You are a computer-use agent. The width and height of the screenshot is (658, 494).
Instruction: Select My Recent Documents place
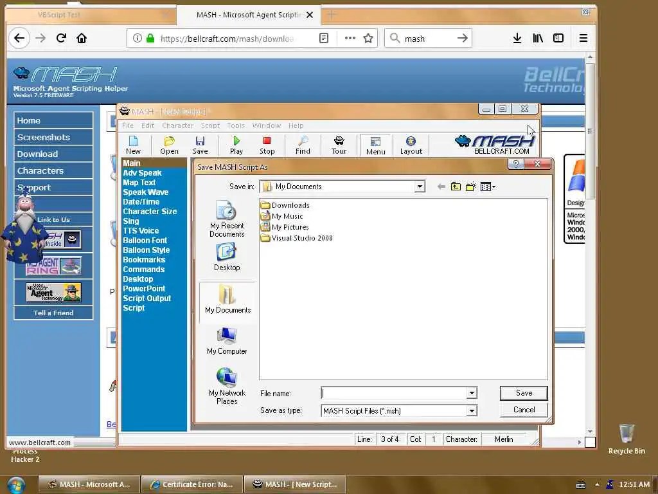click(227, 219)
